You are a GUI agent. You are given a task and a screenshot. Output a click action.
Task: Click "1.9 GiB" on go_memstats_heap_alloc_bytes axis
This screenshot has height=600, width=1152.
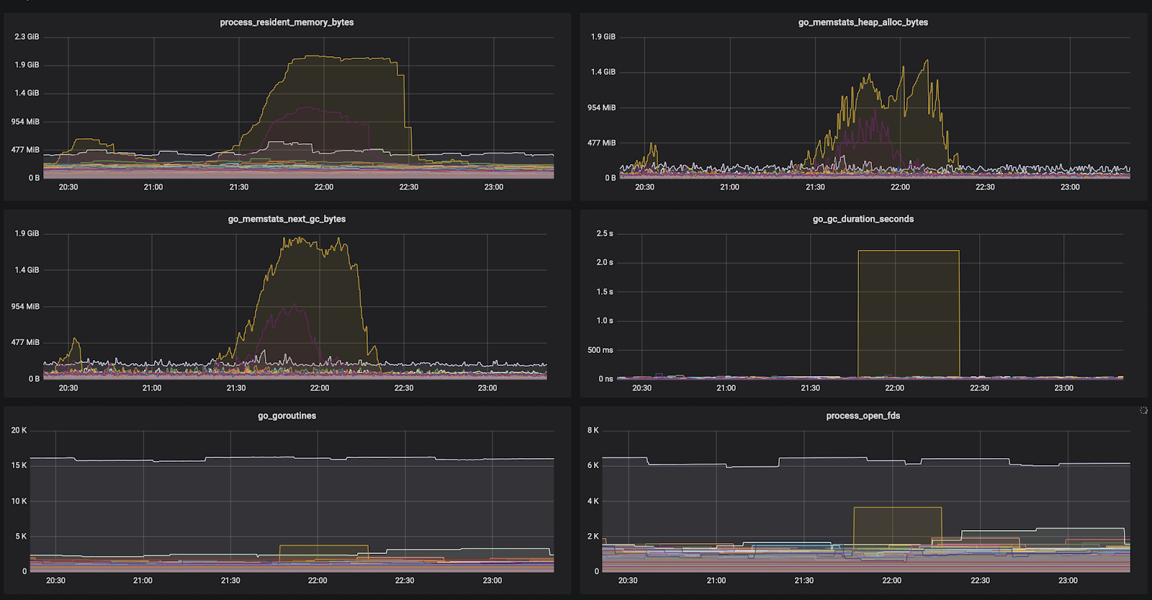(603, 37)
